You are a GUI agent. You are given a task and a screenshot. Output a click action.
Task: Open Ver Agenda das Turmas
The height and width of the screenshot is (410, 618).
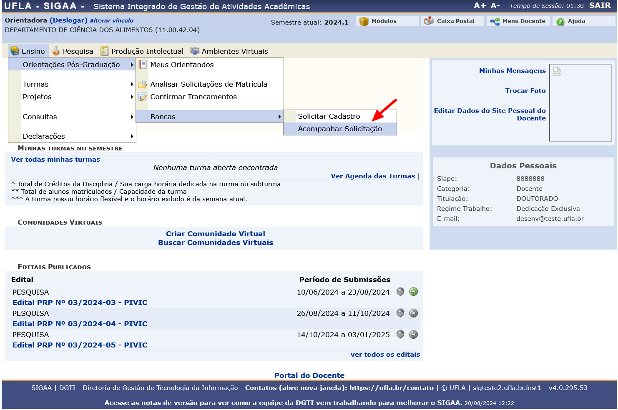pyautogui.click(x=373, y=176)
